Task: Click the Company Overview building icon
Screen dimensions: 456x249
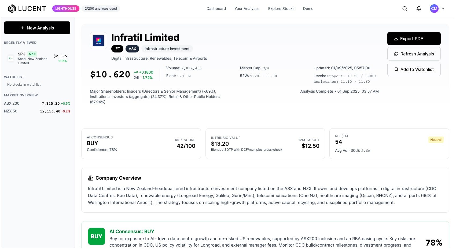Action: (x=91, y=178)
